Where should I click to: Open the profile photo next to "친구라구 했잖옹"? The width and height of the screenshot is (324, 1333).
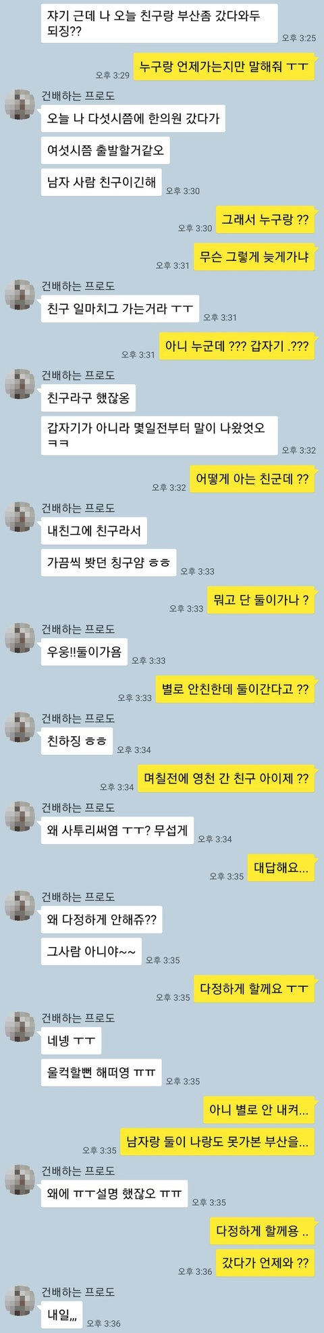click(20, 384)
